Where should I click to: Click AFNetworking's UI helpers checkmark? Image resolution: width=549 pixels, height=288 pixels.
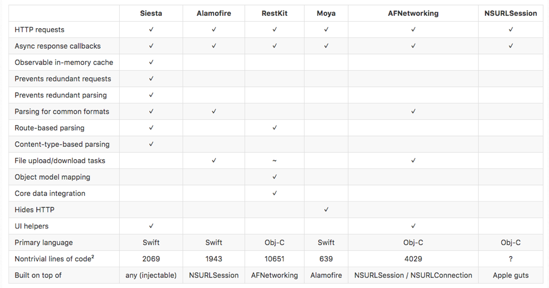(x=414, y=226)
